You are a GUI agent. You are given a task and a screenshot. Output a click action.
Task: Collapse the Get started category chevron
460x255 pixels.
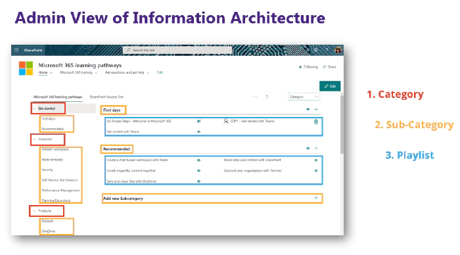click(34, 108)
